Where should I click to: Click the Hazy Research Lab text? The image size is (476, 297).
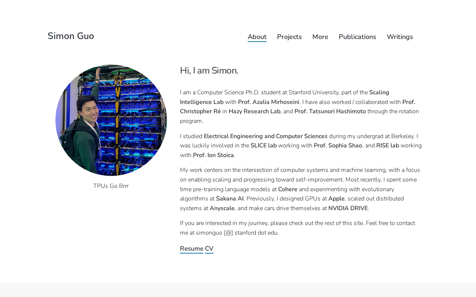(x=254, y=111)
